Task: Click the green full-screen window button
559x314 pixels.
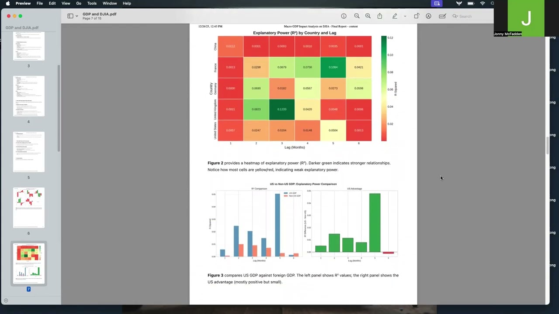Action: (x=20, y=16)
